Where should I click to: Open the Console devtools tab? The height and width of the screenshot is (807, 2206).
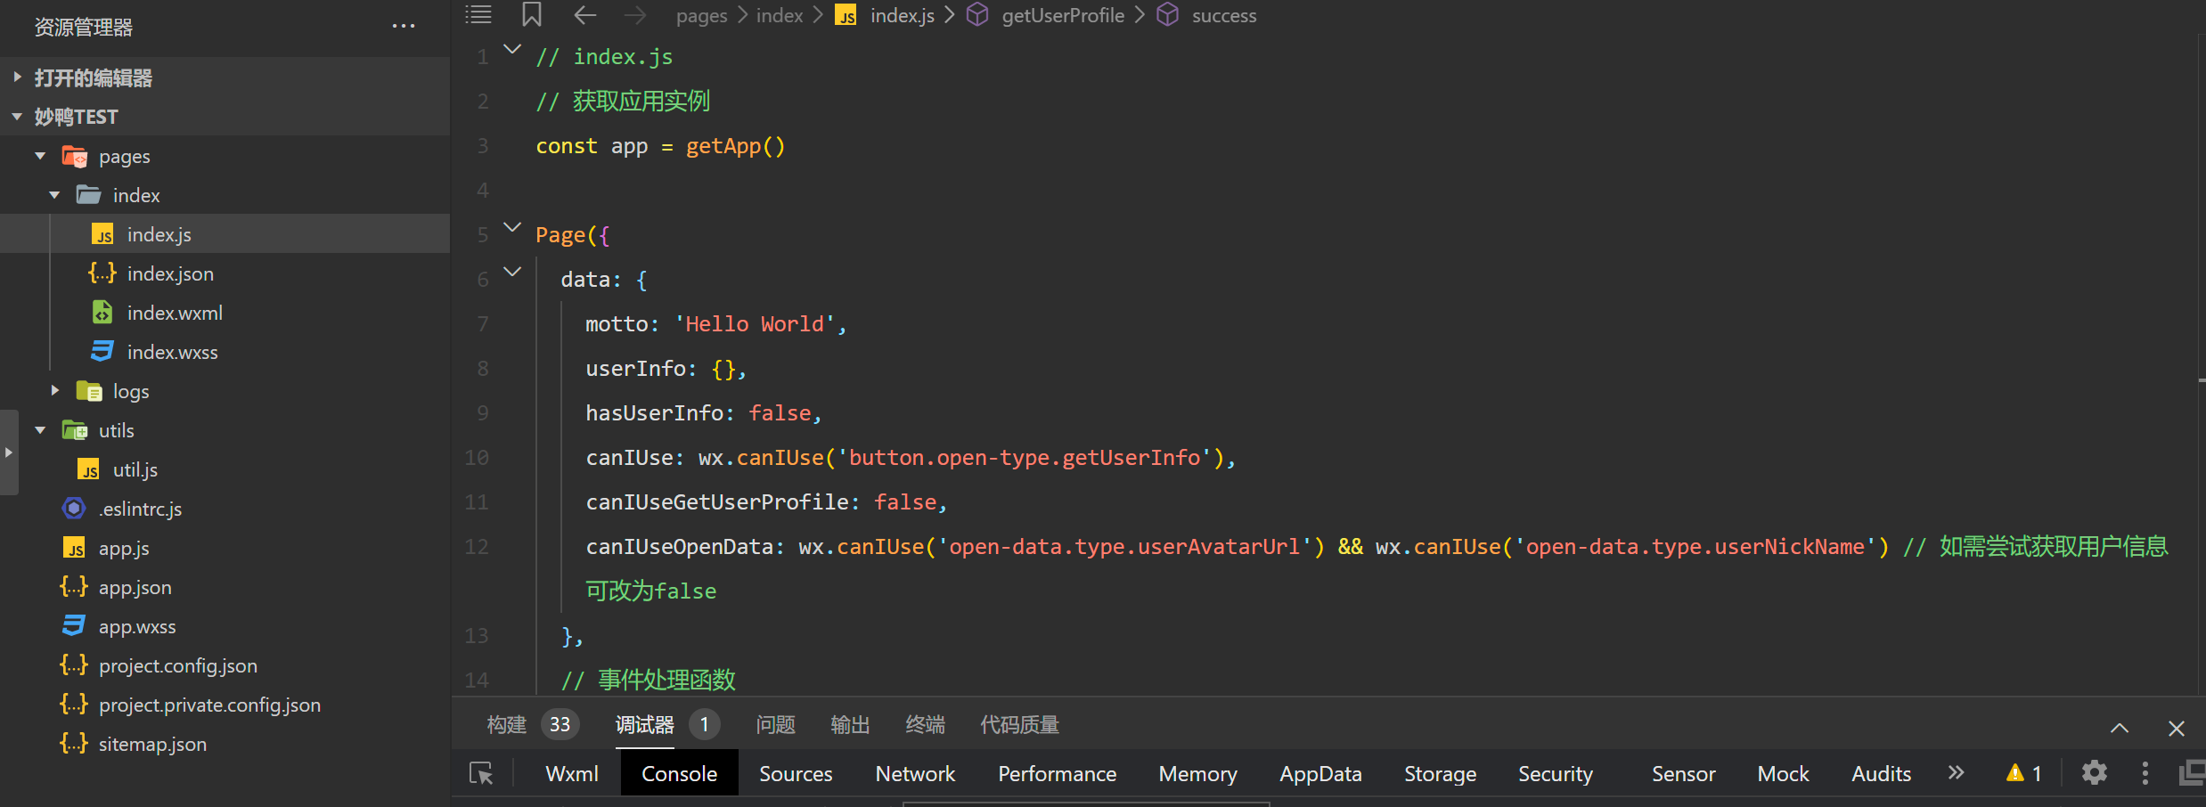679,773
